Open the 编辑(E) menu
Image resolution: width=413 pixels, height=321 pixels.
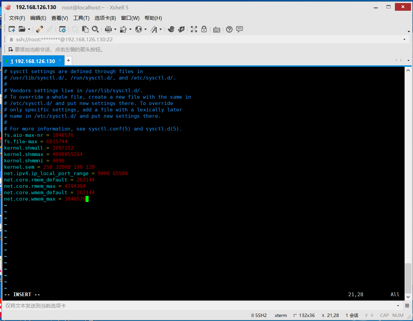pos(38,18)
